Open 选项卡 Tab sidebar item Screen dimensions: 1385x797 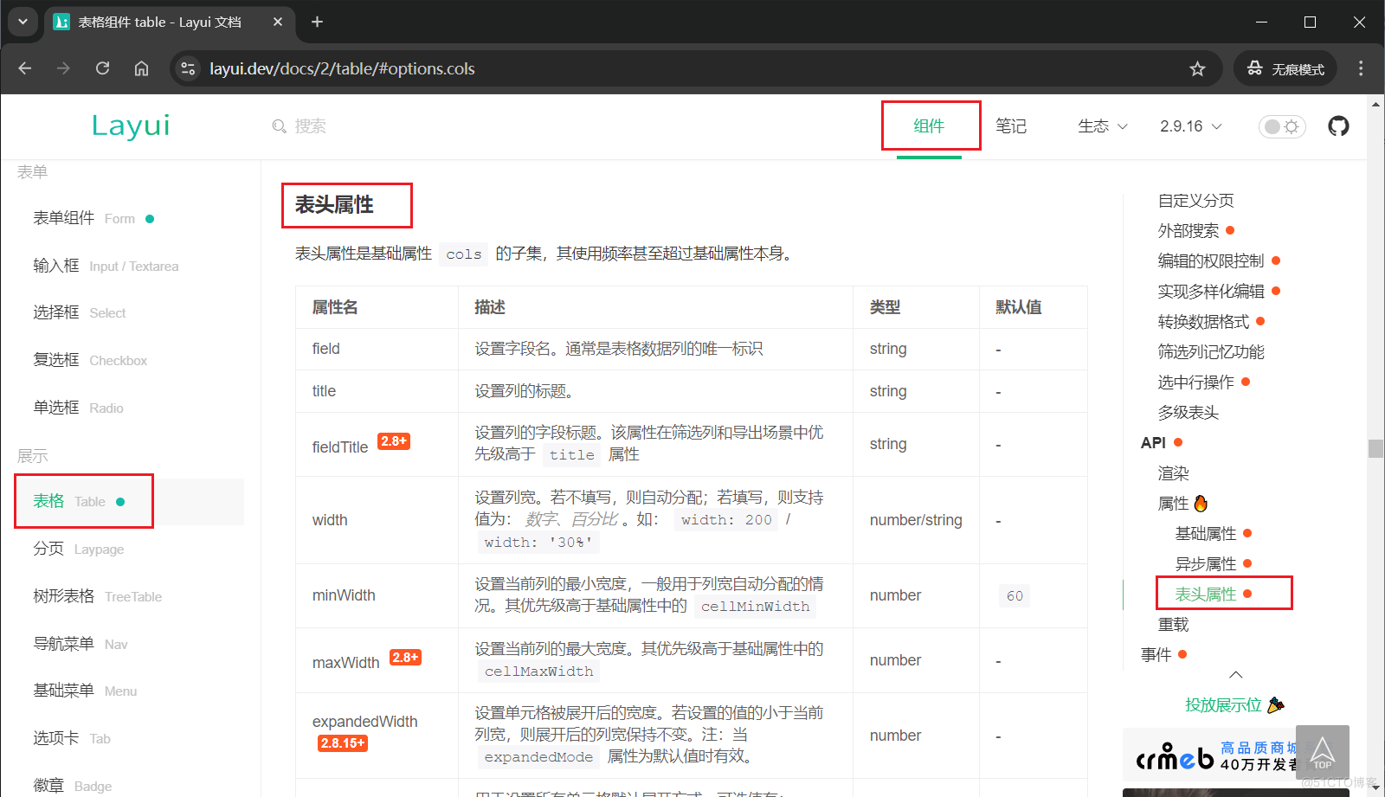tap(72, 738)
